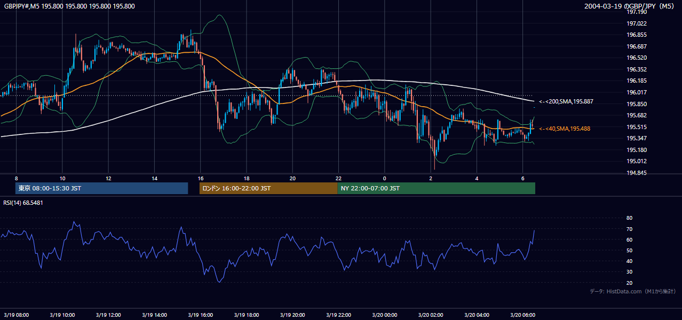Image resolution: width=682 pixels, height=320 pixels.
Task: Click the 196.687 price axis label
Action: point(636,46)
